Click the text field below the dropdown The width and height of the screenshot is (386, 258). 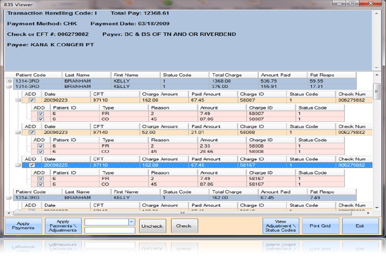point(110,230)
